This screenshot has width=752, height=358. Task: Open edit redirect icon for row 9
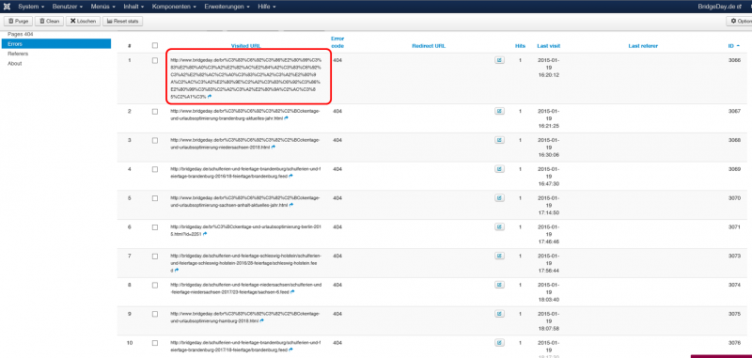point(499,314)
